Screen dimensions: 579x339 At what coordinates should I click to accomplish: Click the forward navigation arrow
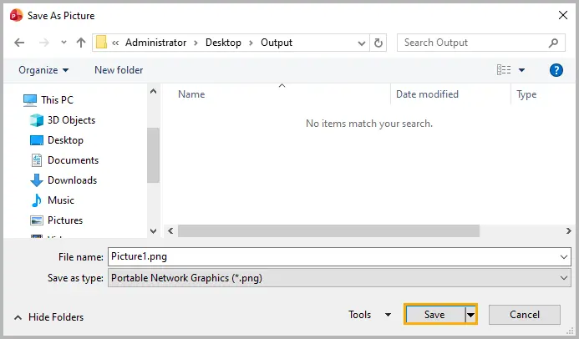(x=44, y=43)
